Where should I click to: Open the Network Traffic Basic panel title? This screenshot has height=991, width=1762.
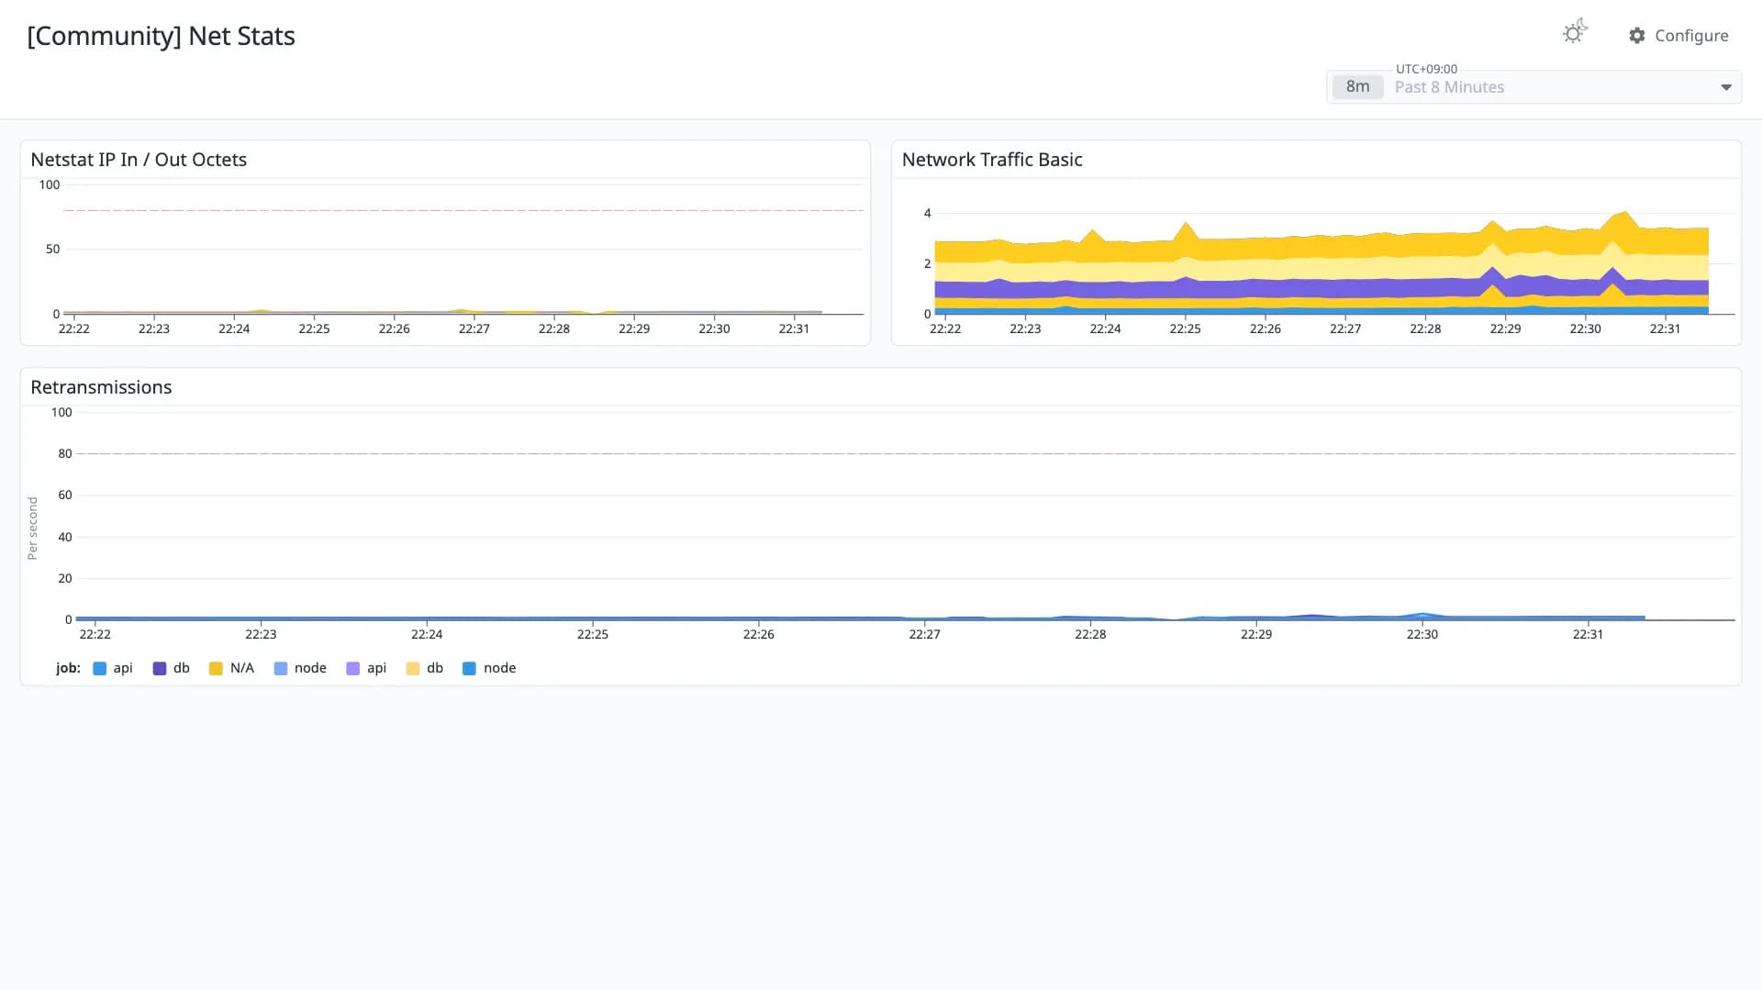pyautogui.click(x=992, y=160)
